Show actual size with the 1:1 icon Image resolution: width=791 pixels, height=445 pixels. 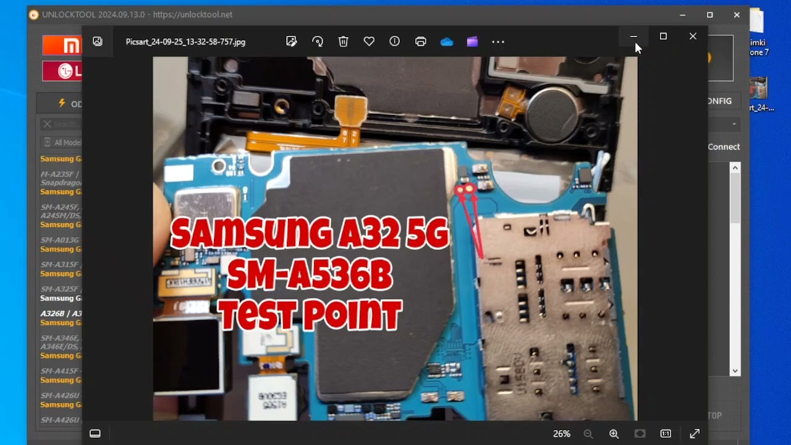[x=666, y=434]
